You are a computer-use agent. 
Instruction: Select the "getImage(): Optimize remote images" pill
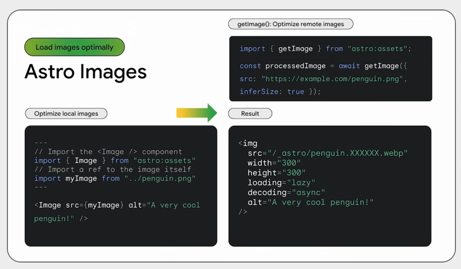[x=291, y=24]
